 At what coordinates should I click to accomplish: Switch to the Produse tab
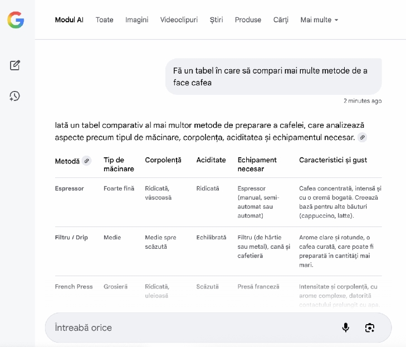point(248,20)
